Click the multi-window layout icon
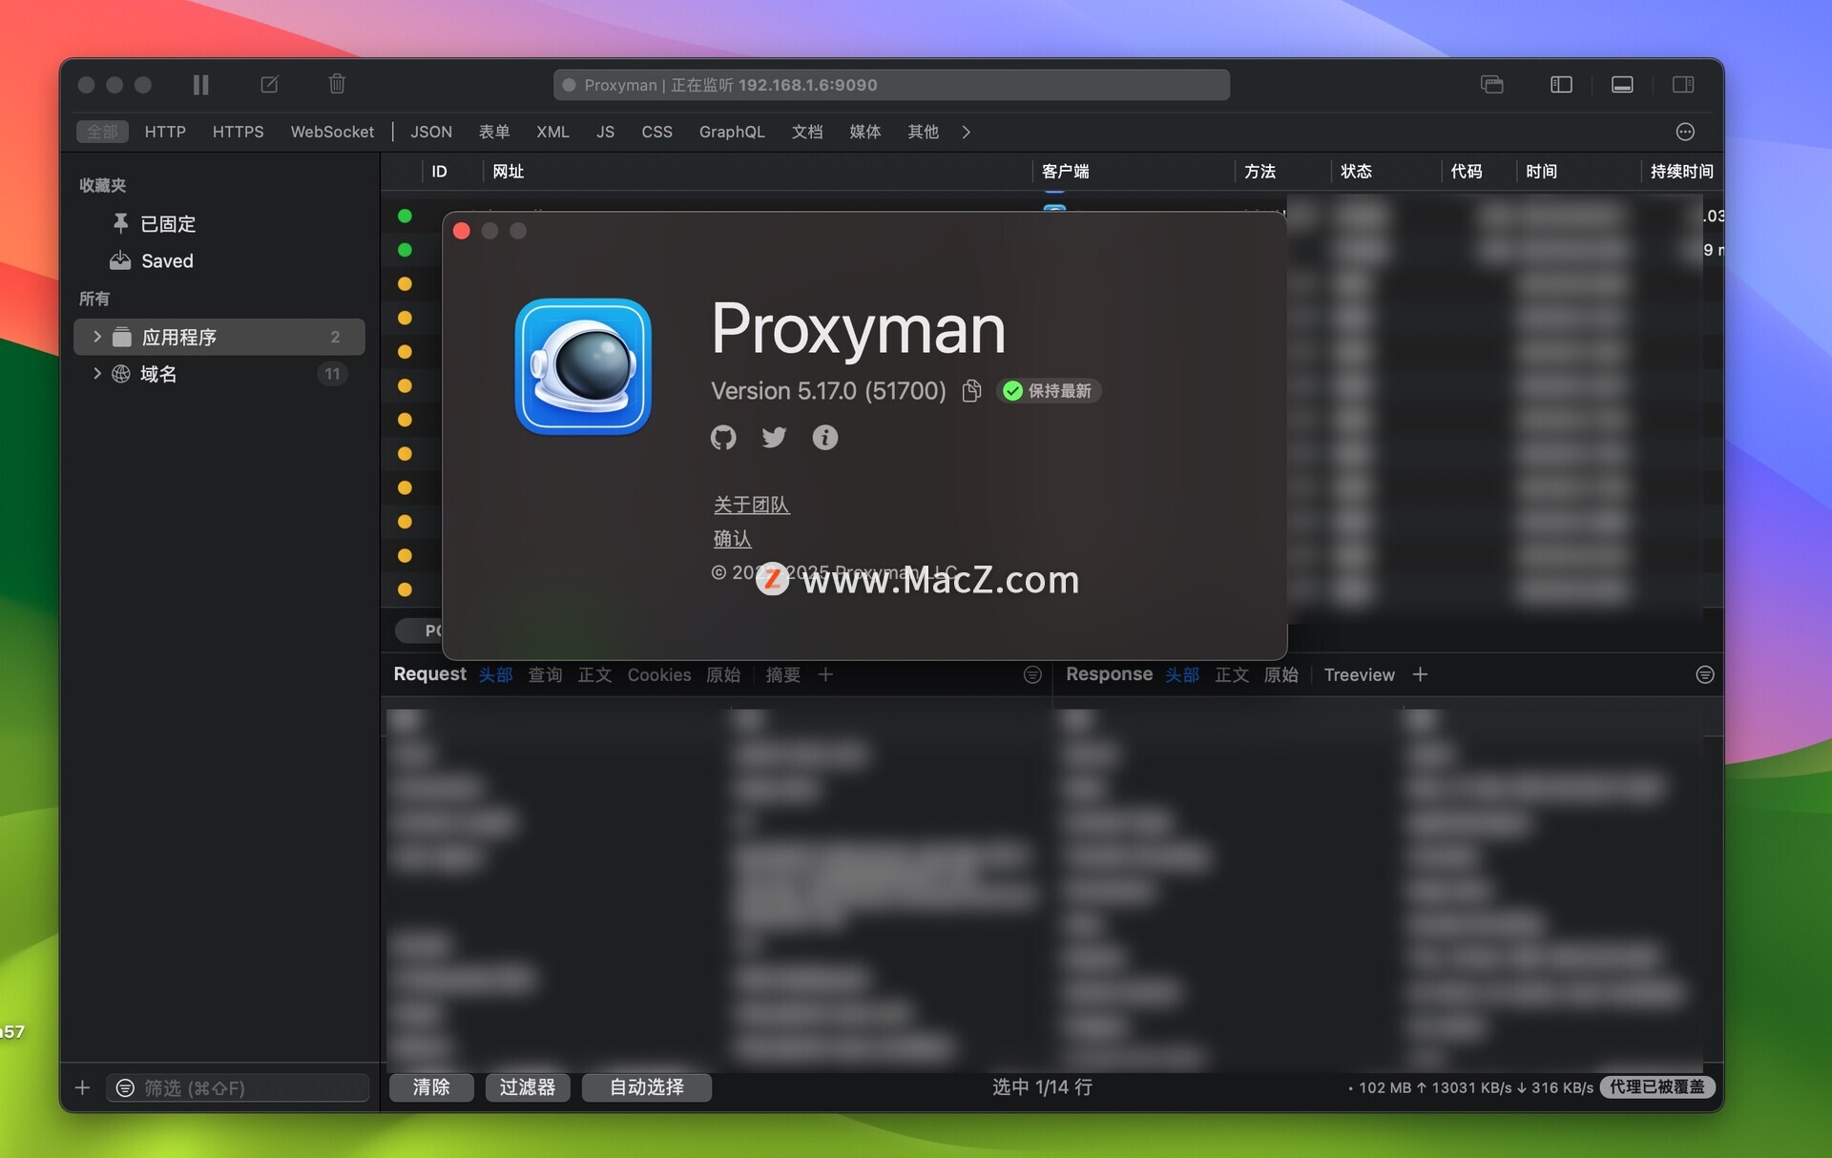 (1492, 85)
